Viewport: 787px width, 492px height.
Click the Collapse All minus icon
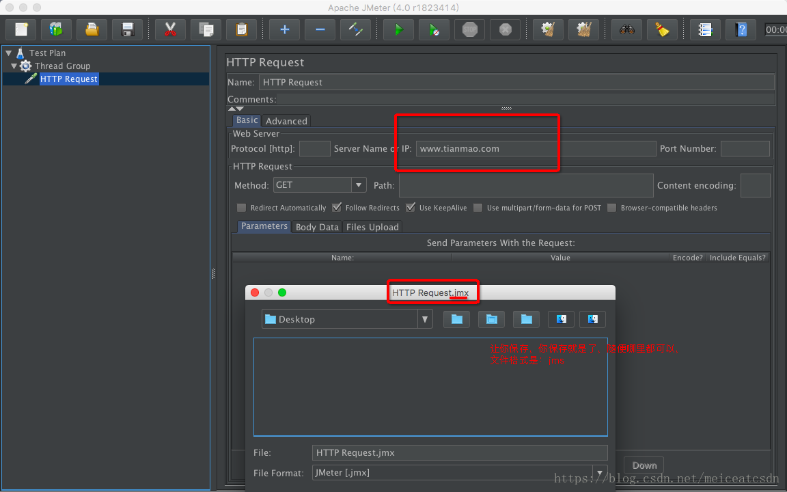click(x=320, y=29)
